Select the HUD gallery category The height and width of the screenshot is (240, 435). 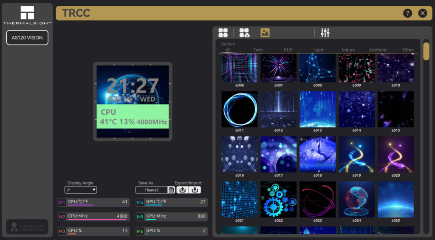click(x=288, y=50)
